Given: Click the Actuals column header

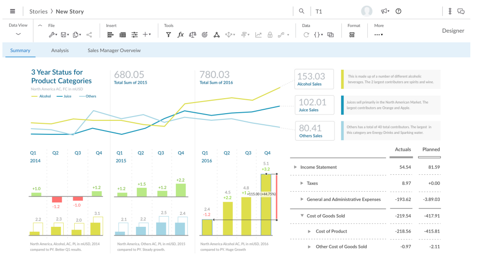Looking at the screenshot, I should [403, 149].
